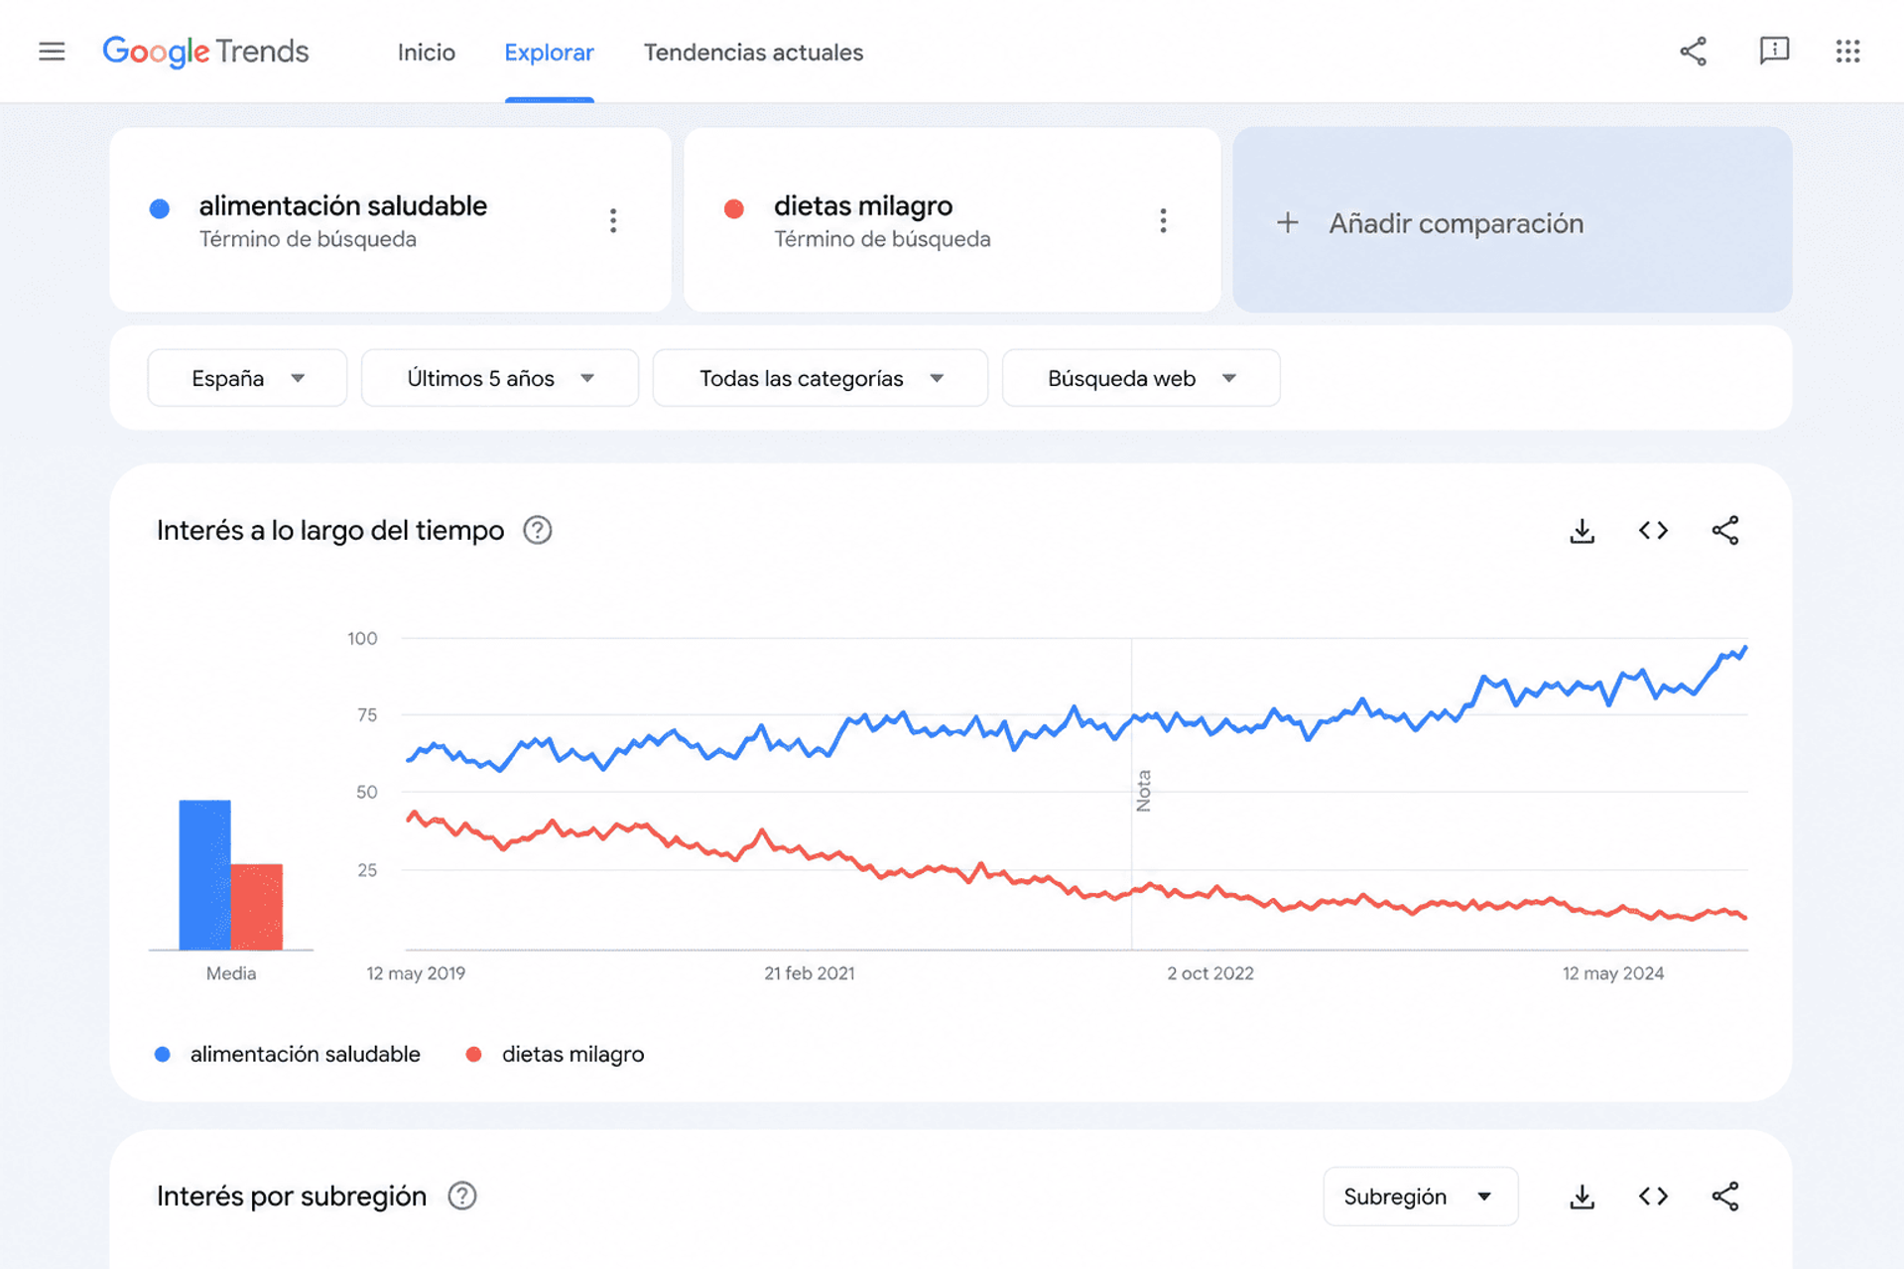
Task: Click the red dot beside dietas milagro term
Action: pyautogui.click(x=734, y=208)
